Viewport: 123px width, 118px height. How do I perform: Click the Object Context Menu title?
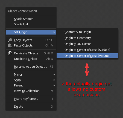pos(22,11)
